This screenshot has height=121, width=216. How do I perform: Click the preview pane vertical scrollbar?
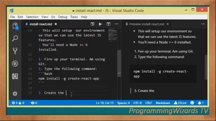coord(206,67)
